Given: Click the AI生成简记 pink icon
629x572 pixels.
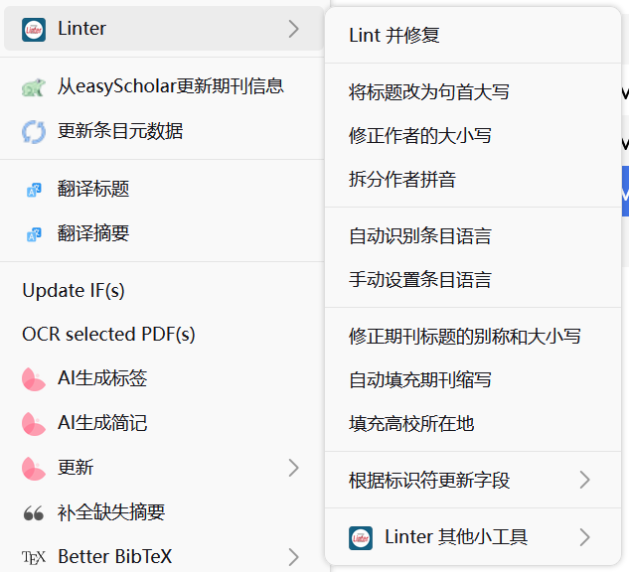Looking at the screenshot, I should click(34, 423).
